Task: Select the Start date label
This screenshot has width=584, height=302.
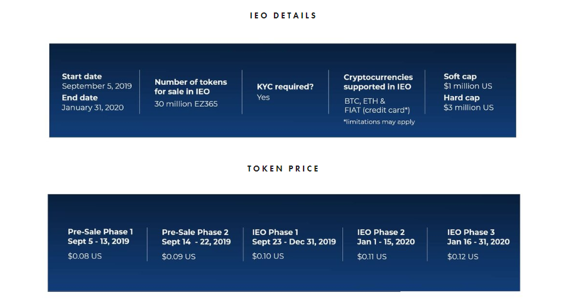Action: pyautogui.click(x=82, y=77)
